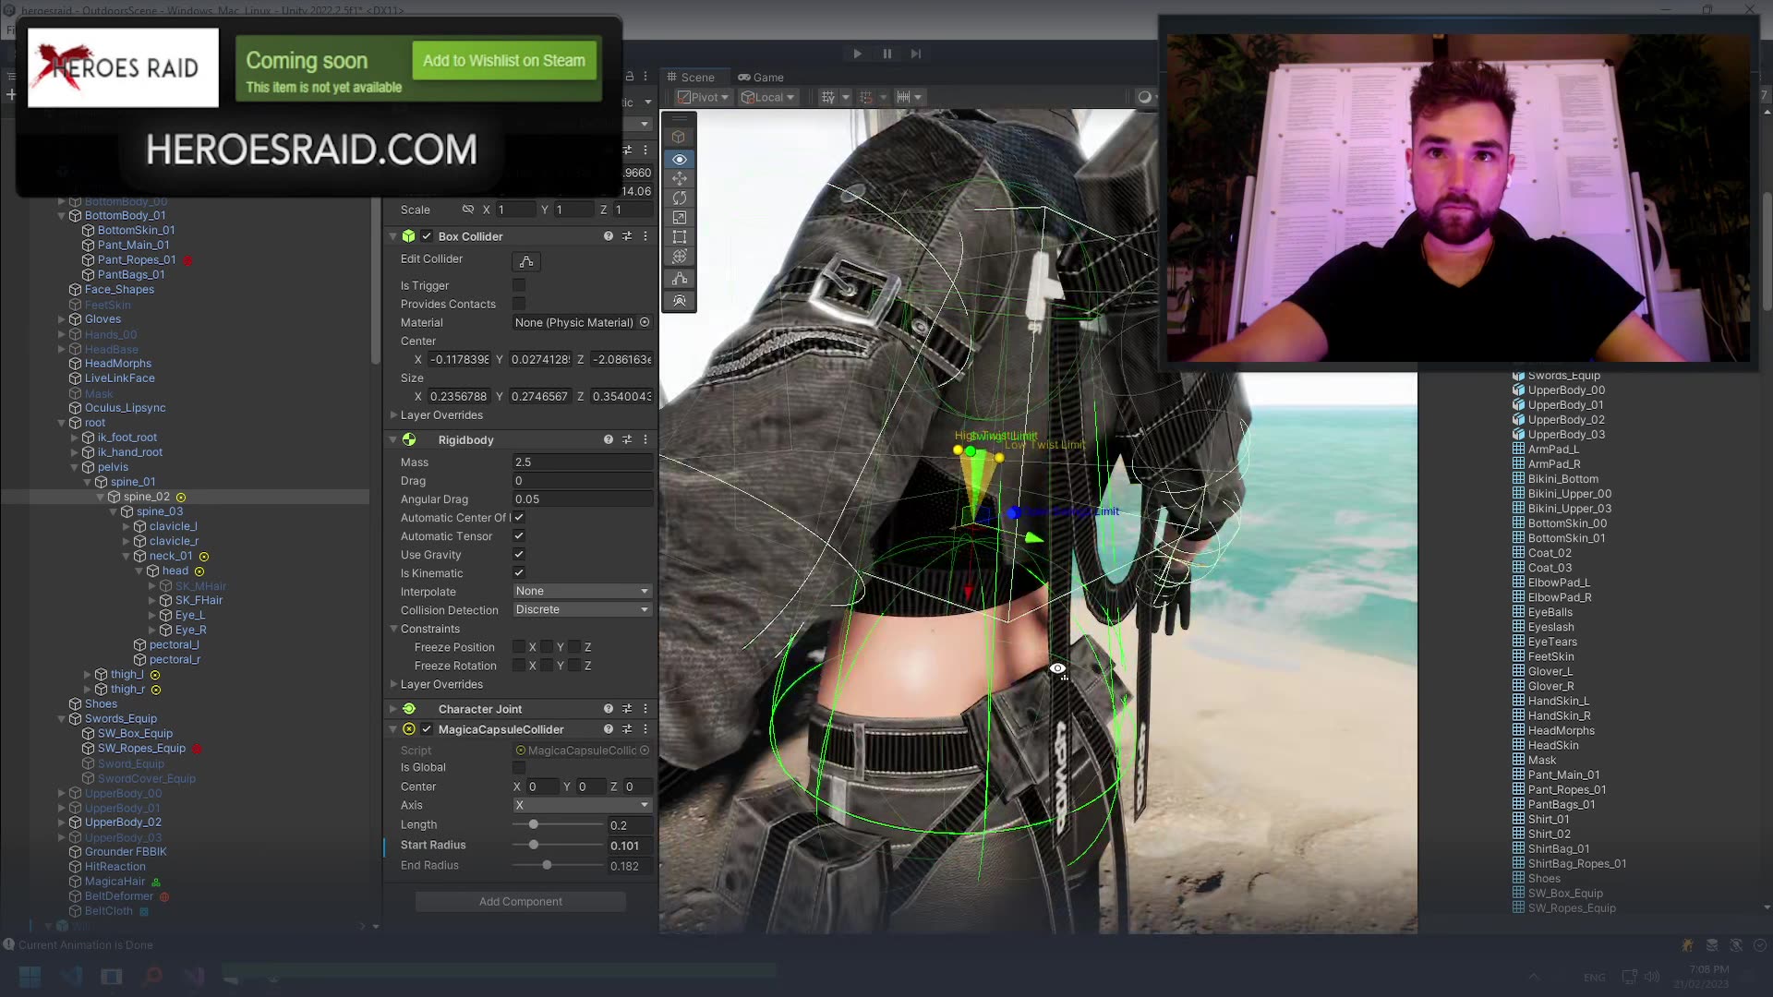
Task: Select the Rotate tool in scene toolbar
Action: coord(680,198)
